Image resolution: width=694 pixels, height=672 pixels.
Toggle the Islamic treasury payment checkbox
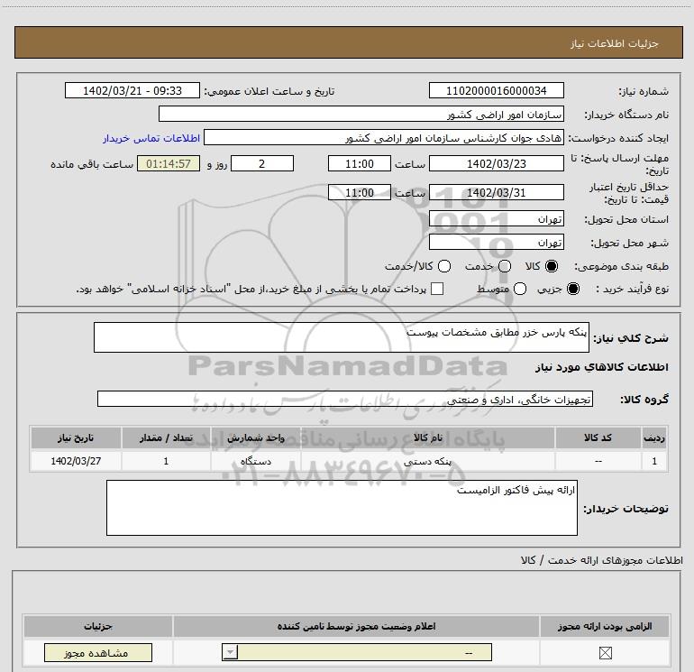437,289
